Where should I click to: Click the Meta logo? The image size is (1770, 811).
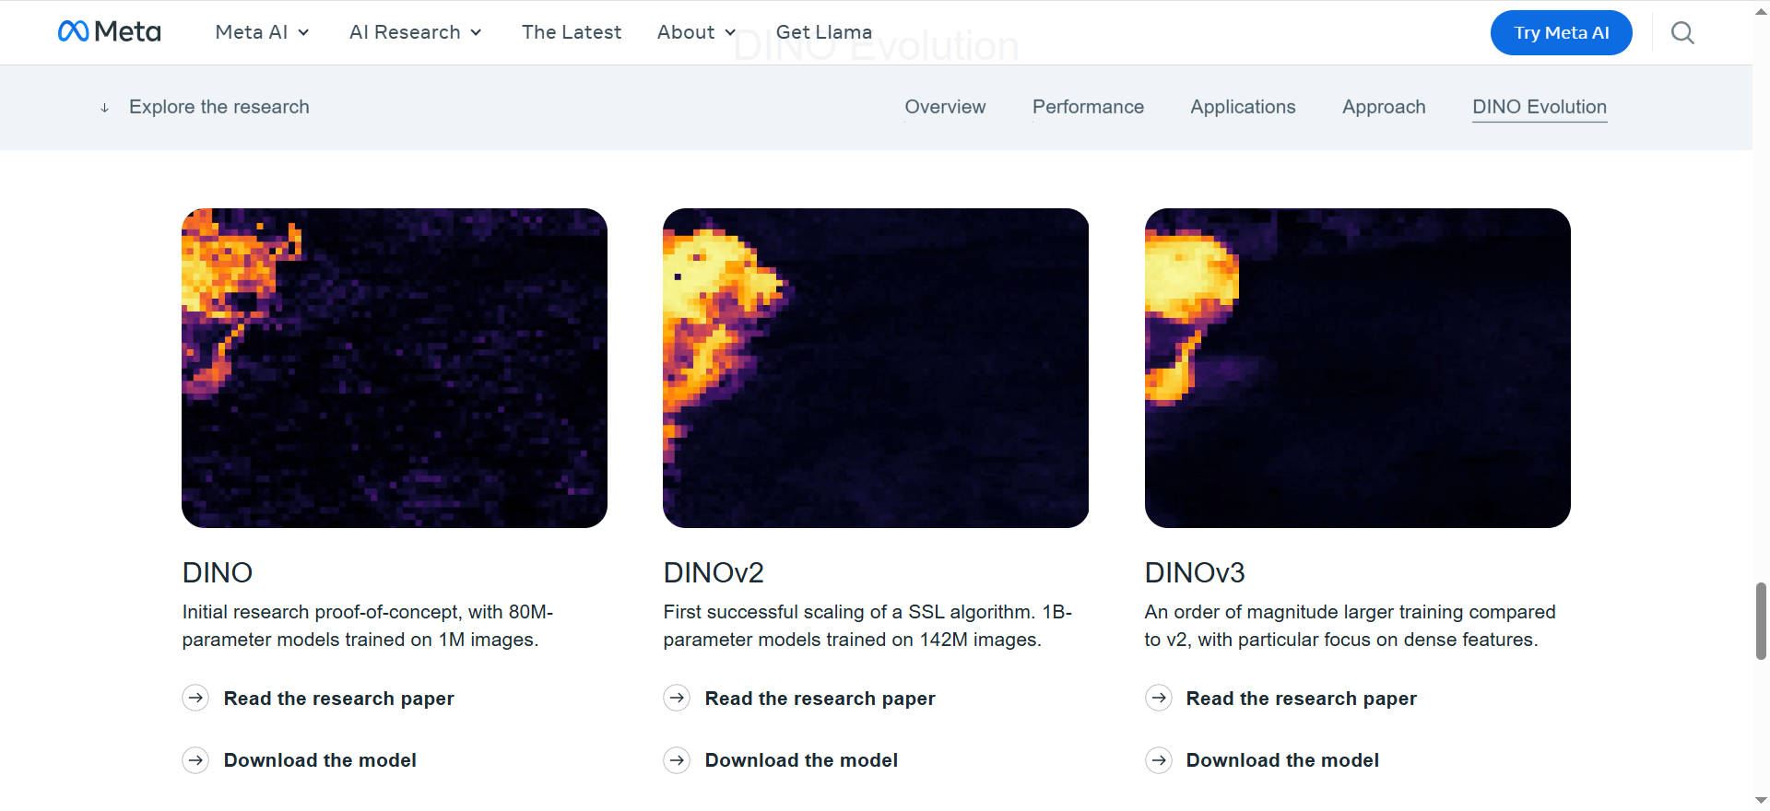tap(109, 32)
